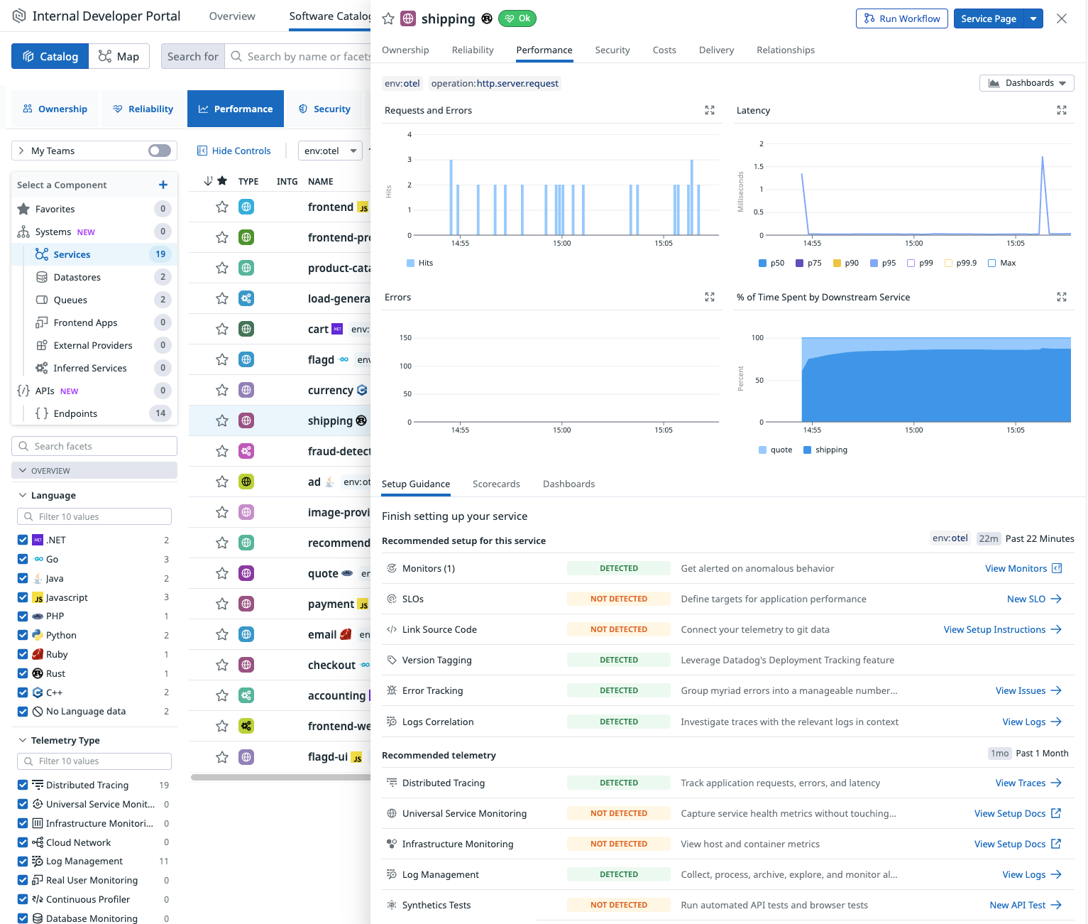The image size is (1088, 924).
Task: Expand the My Teams chevron
Action: 21,151
